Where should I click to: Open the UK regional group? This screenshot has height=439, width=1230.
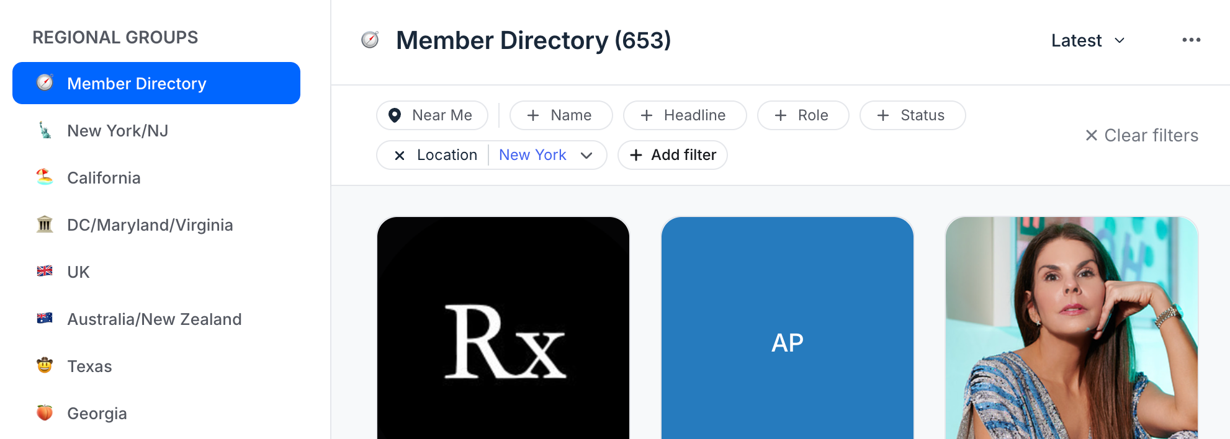pyautogui.click(x=156, y=272)
